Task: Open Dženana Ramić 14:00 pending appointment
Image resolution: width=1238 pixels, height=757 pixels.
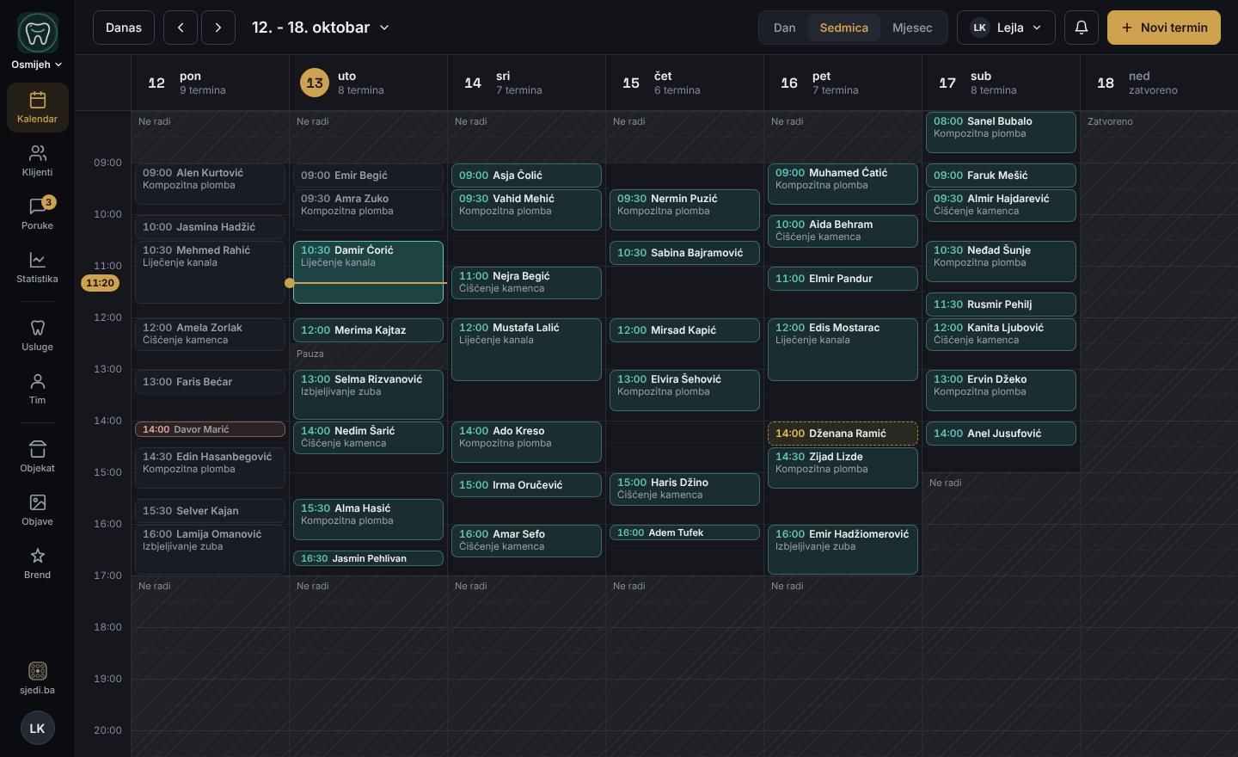Action: 843,434
